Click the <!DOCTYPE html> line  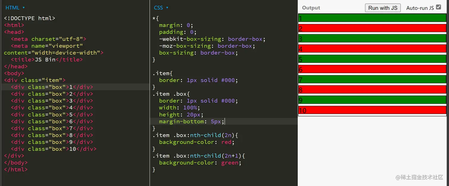(x=29, y=18)
